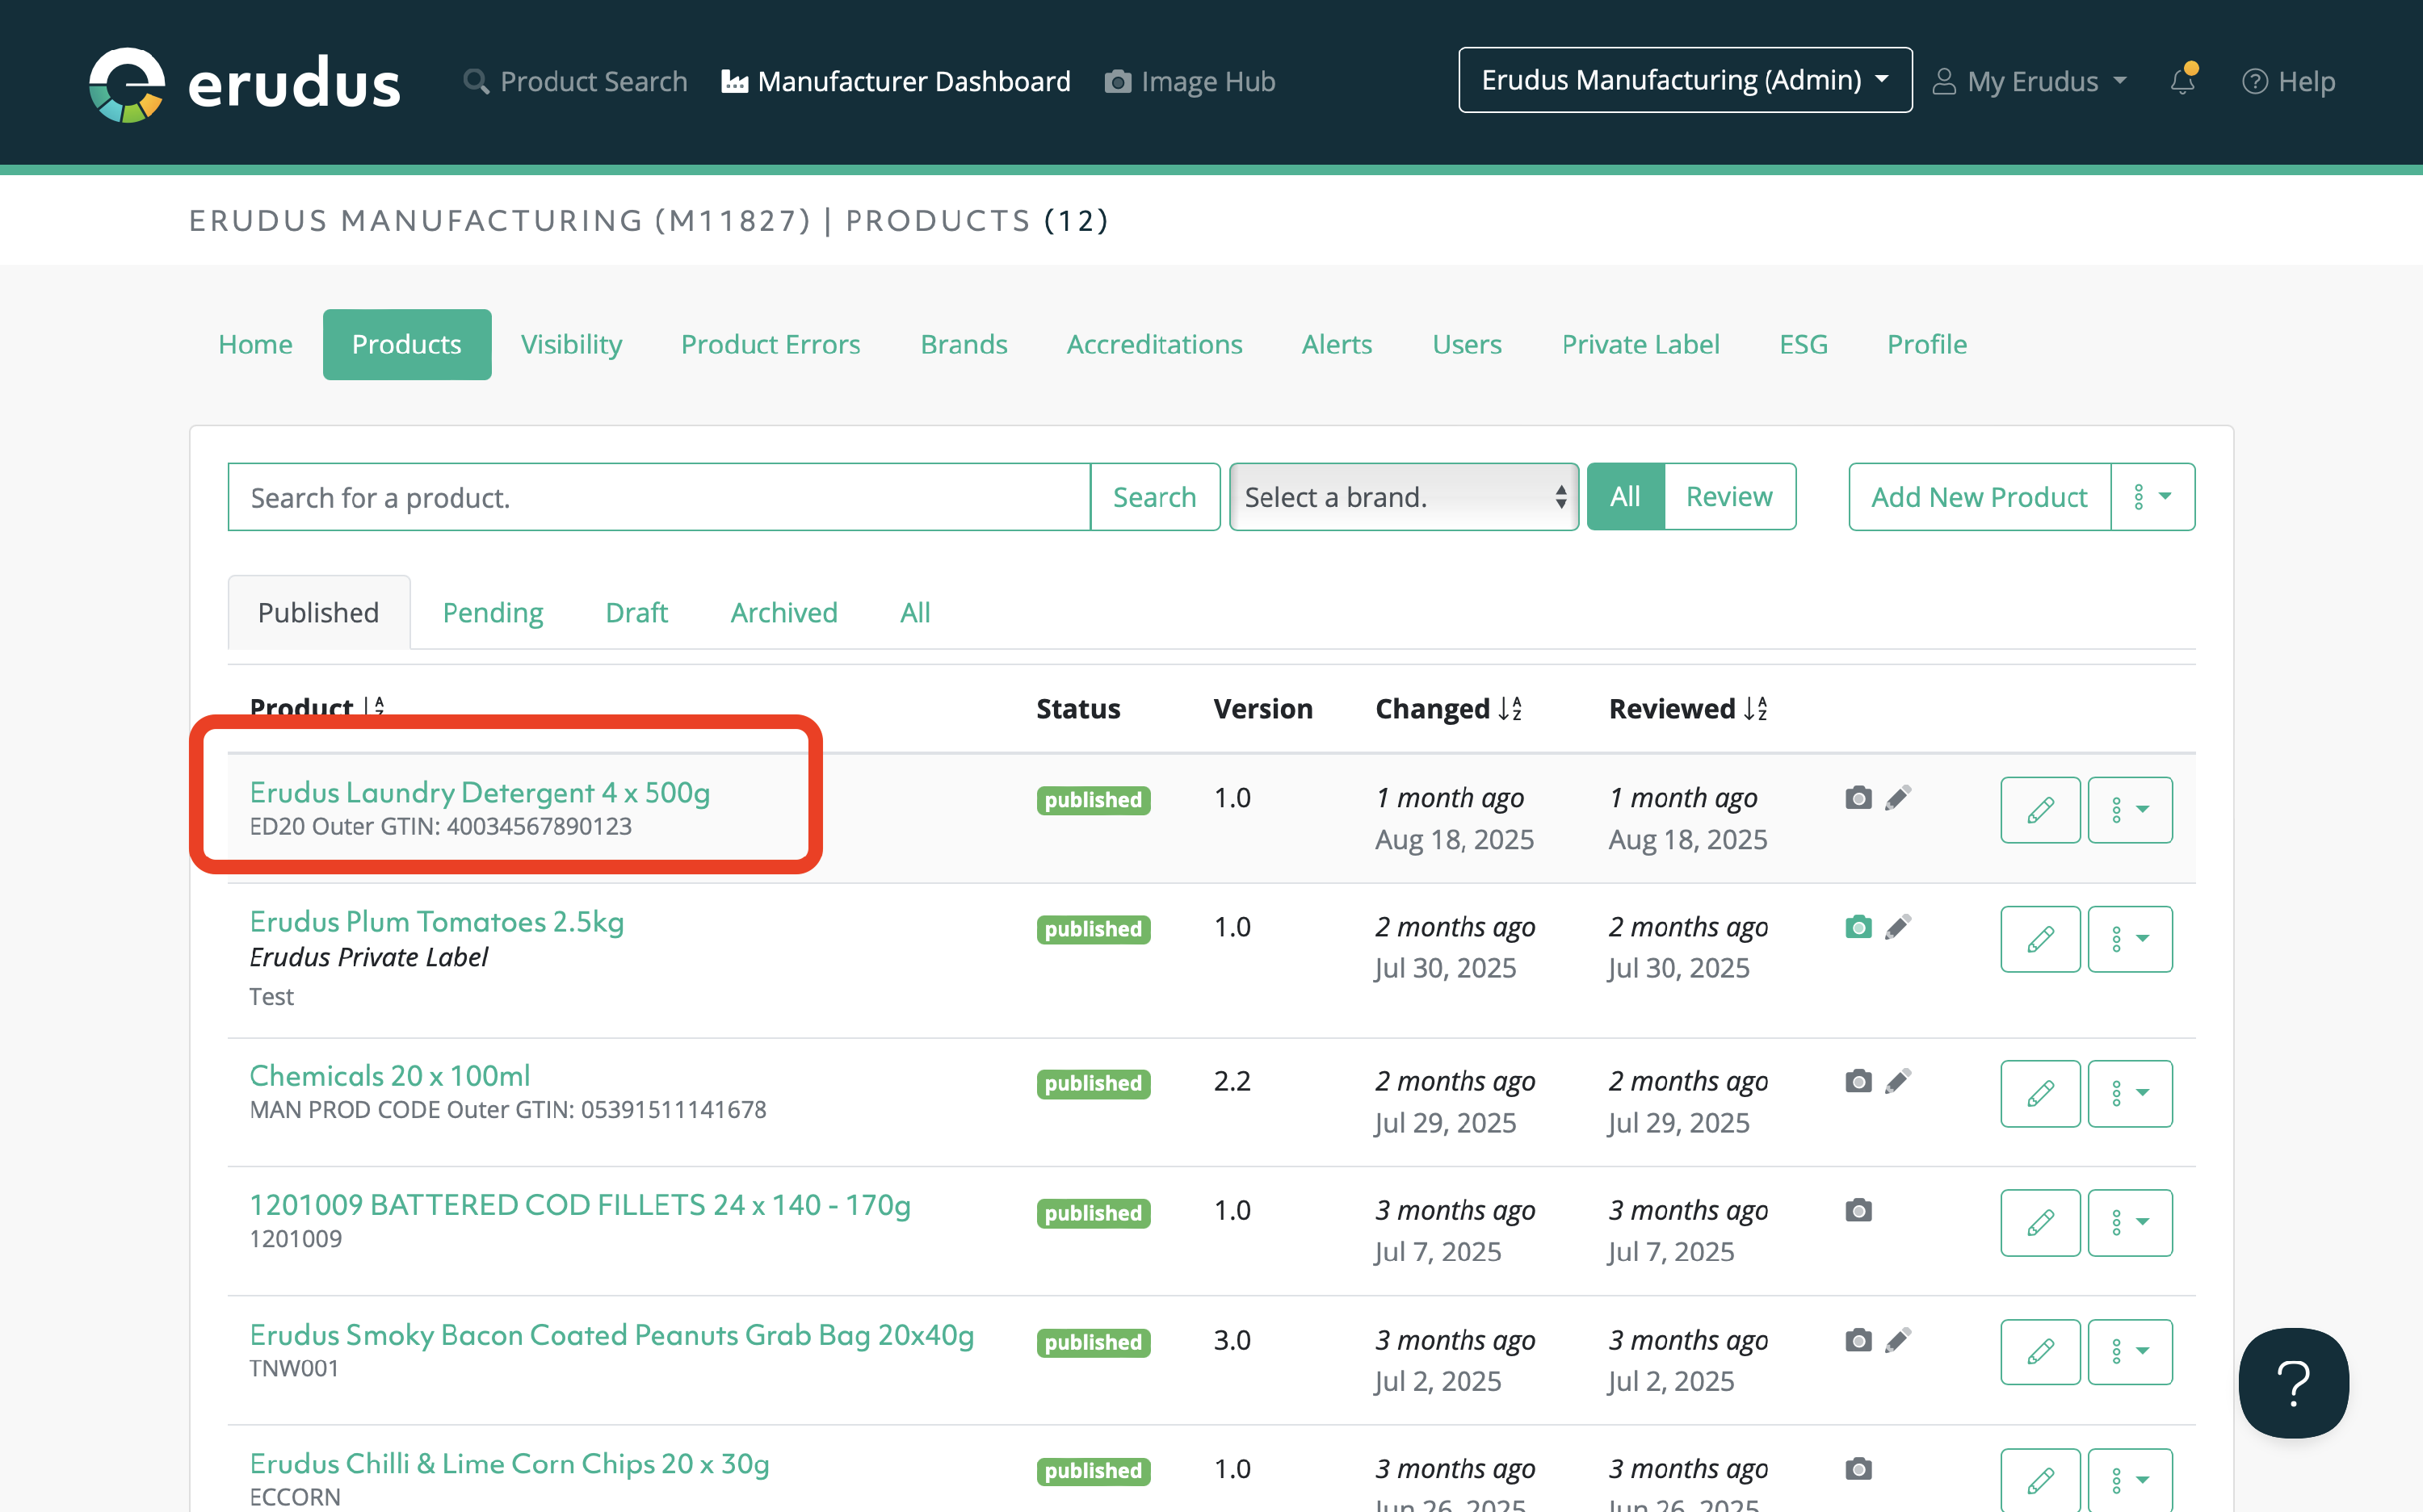The width and height of the screenshot is (2423, 1512).
Task: Click the Add New Product button
Action: [1978, 497]
